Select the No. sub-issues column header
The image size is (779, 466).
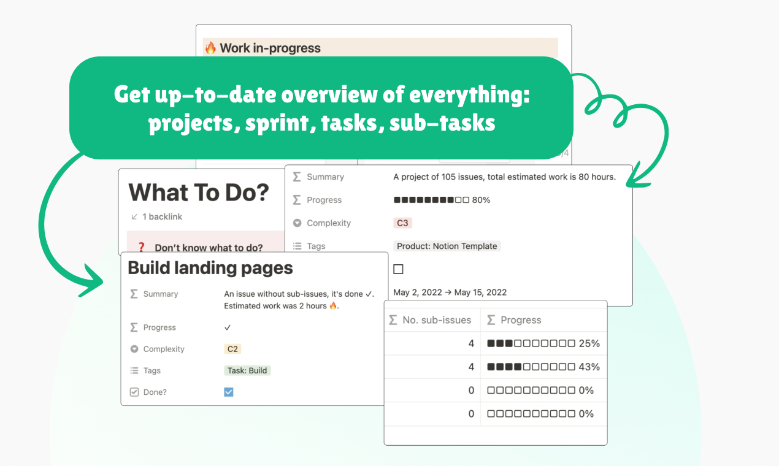432,320
